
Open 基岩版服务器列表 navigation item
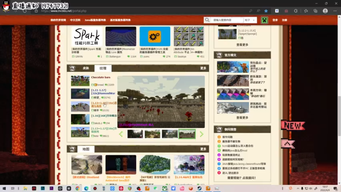pyautogui.click(x=120, y=20)
